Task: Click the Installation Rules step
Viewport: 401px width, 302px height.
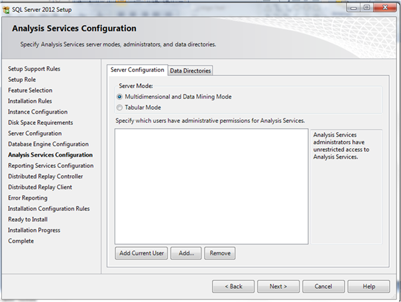Action: point(30,101)
